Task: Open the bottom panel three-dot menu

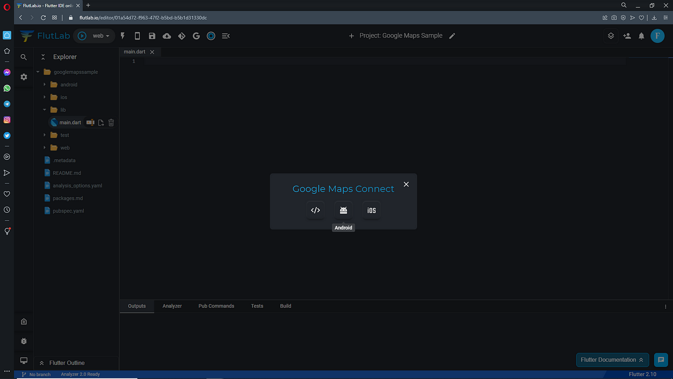Action: coord(665,306)
